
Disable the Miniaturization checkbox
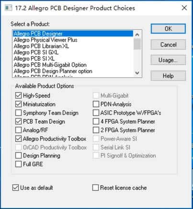(18, 104)
